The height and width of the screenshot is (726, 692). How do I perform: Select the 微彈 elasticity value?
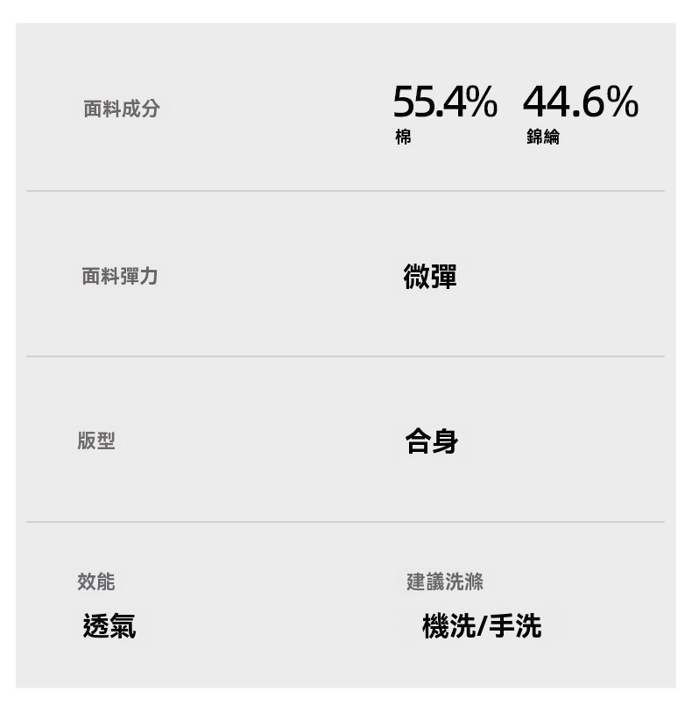click(x=430, y=277)
